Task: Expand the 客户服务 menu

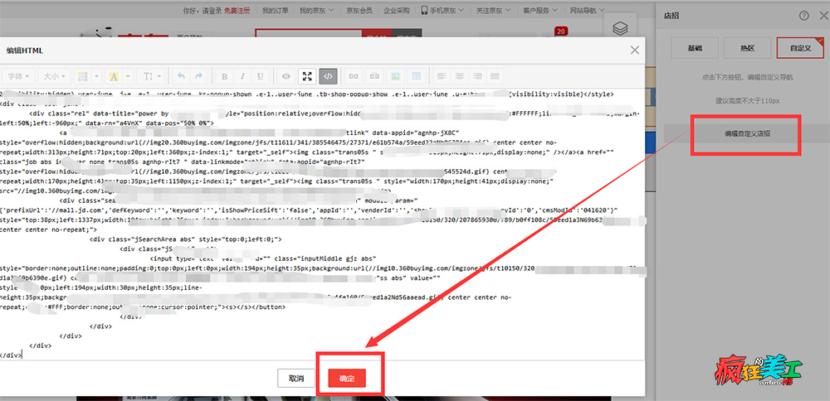Action: pos(540,11)
